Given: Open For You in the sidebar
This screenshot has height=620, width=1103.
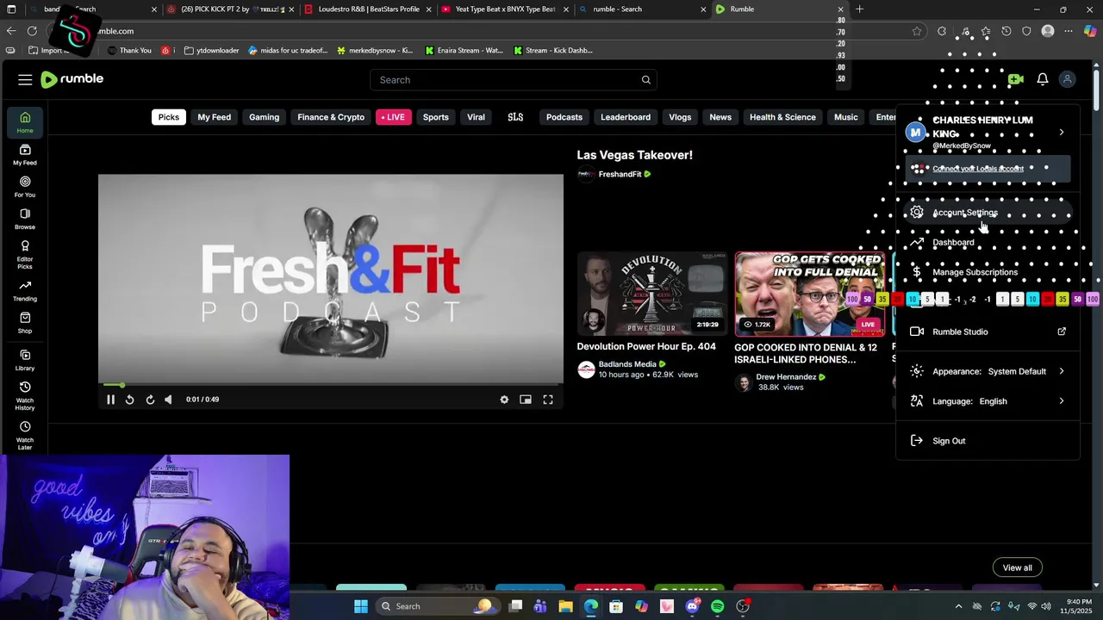Looking at the screenshot, I should pyautogui.click(x=25, y=187).
